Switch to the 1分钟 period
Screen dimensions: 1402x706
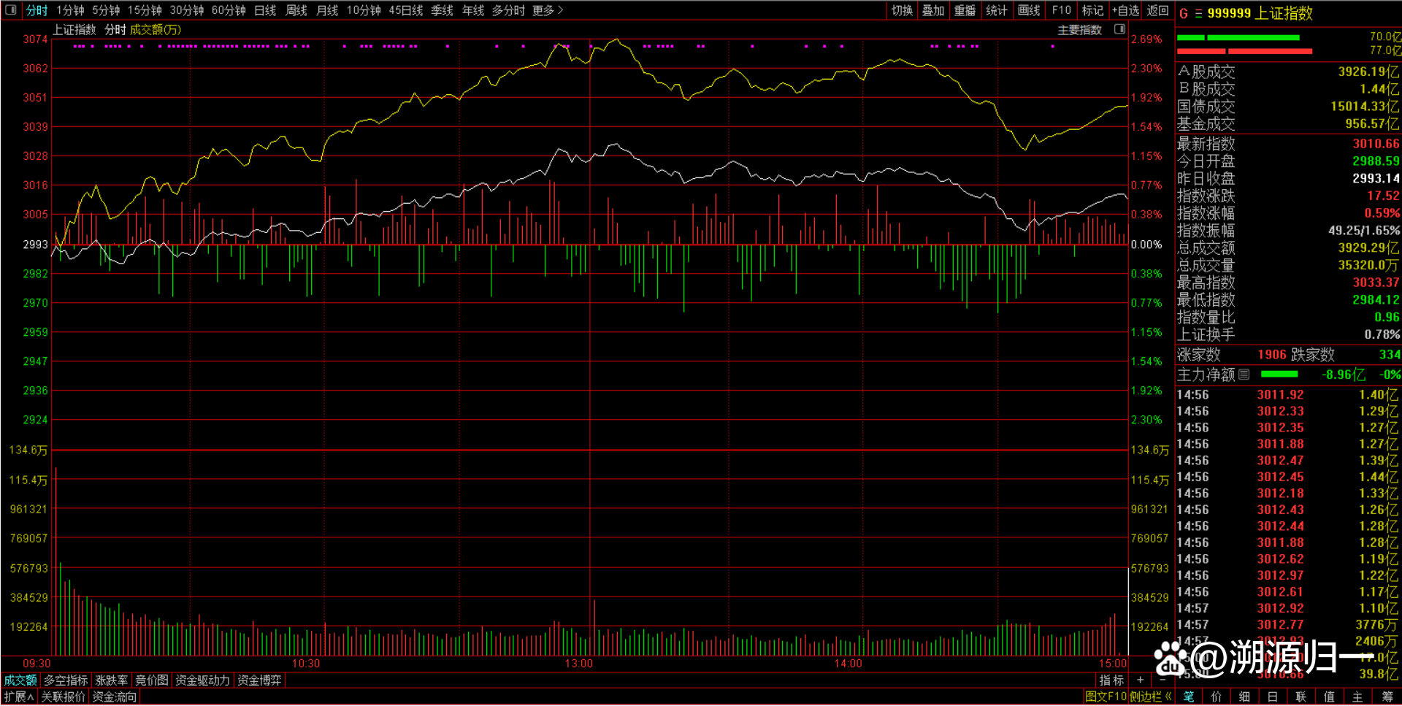point(70,10)
